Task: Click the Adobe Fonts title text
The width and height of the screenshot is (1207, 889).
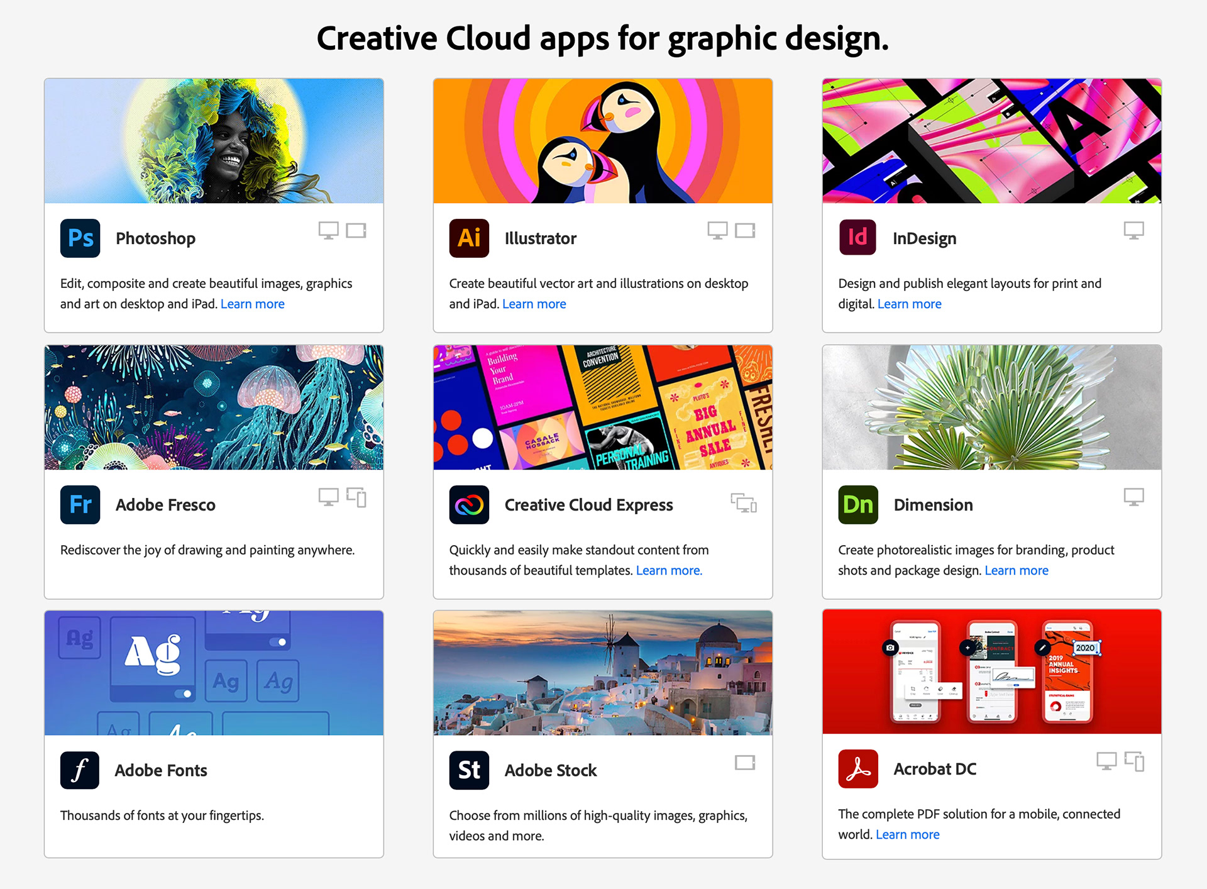Action: coord(161,771)
